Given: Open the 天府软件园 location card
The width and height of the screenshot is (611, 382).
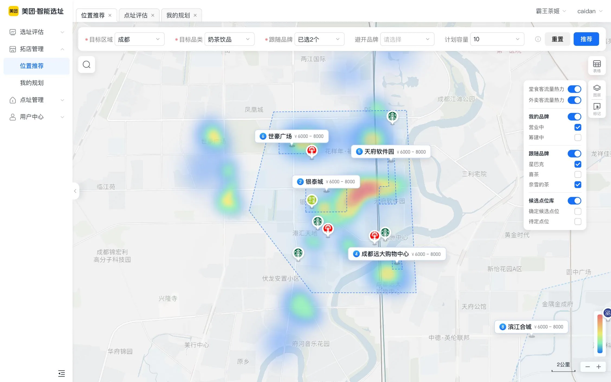Looking at the screenshot, I should [x=391, y=152].
